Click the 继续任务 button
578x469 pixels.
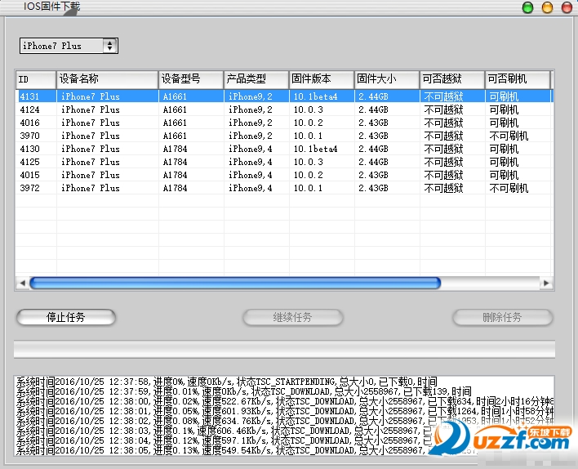(293, 317)
